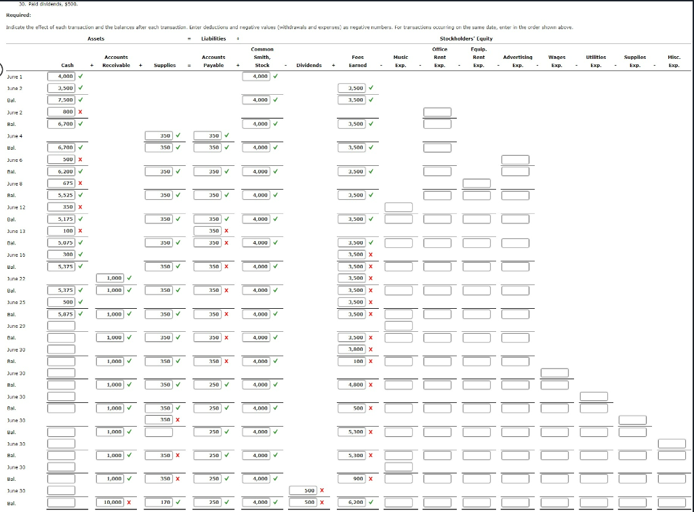The height and width of the screenshot is (512, 694).
Task: Select the June 8 Equip. Rent Exp. field
Action: pos(476,183)
